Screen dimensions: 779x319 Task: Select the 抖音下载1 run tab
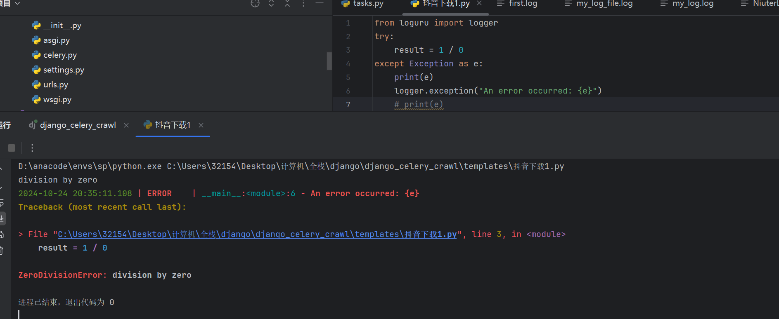pos(167,125)
